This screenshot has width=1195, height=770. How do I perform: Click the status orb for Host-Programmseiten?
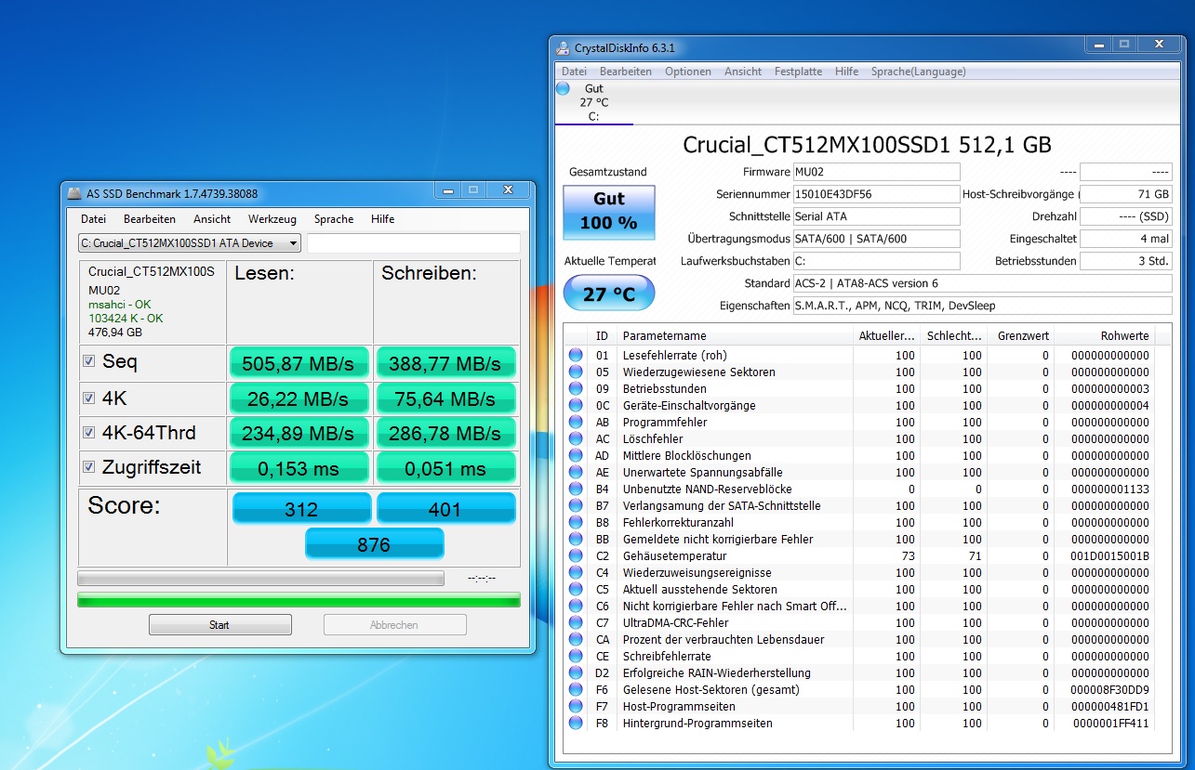click(576, 706)
